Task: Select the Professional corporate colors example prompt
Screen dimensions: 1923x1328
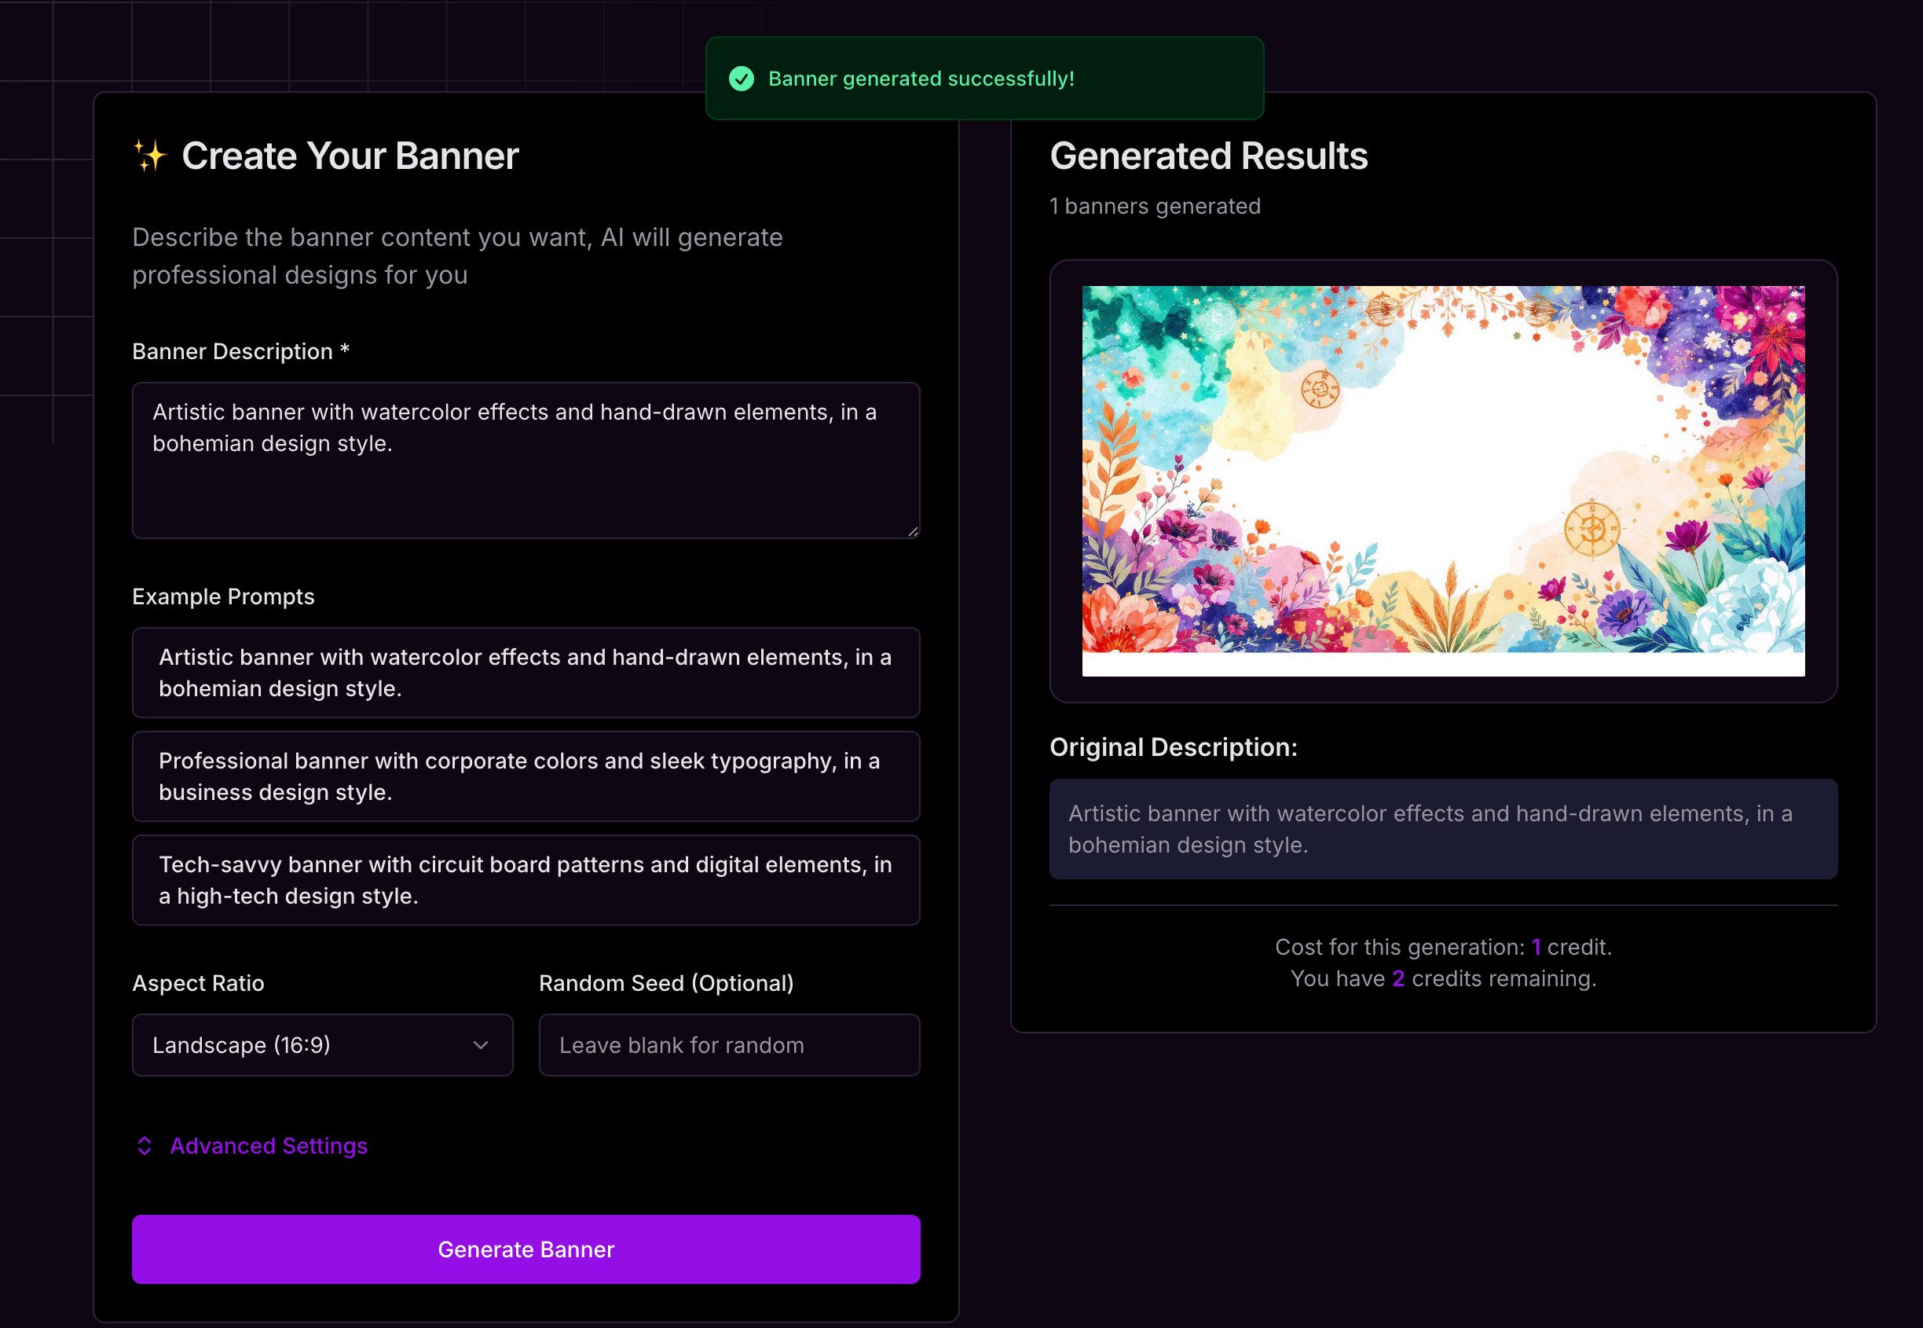Action: 526,776
